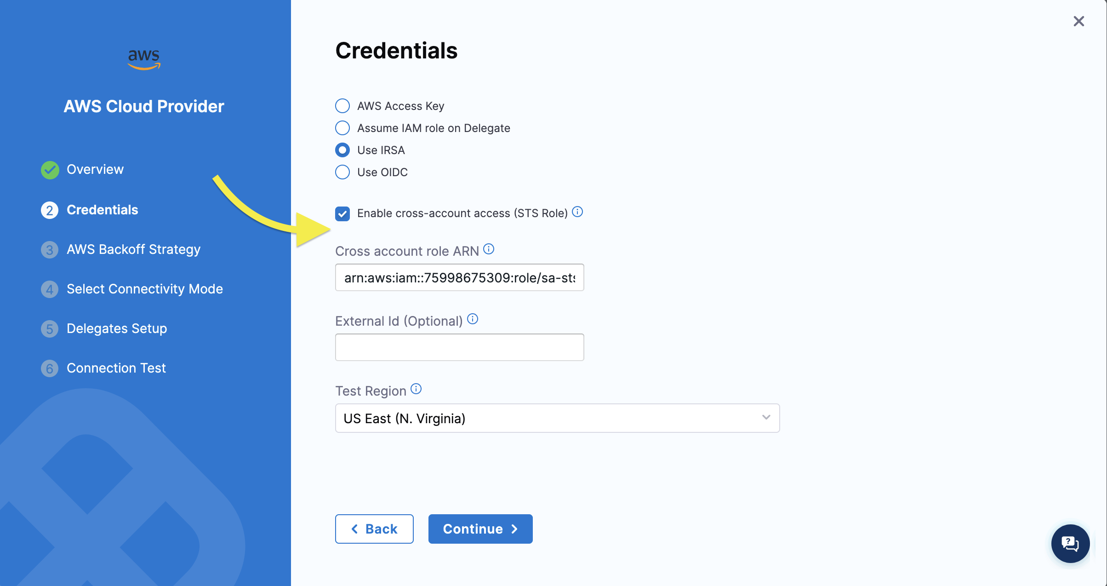Click the Continue button
1107x586 pixels.
[480, 529]
